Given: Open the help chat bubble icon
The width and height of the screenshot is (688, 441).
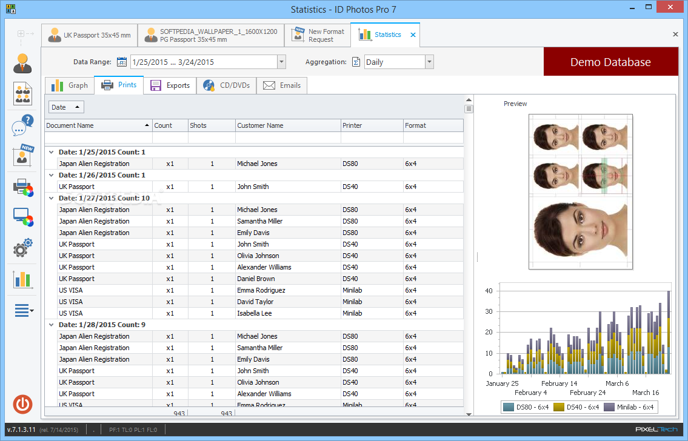Looking at the screenshot, I should 22,125.
